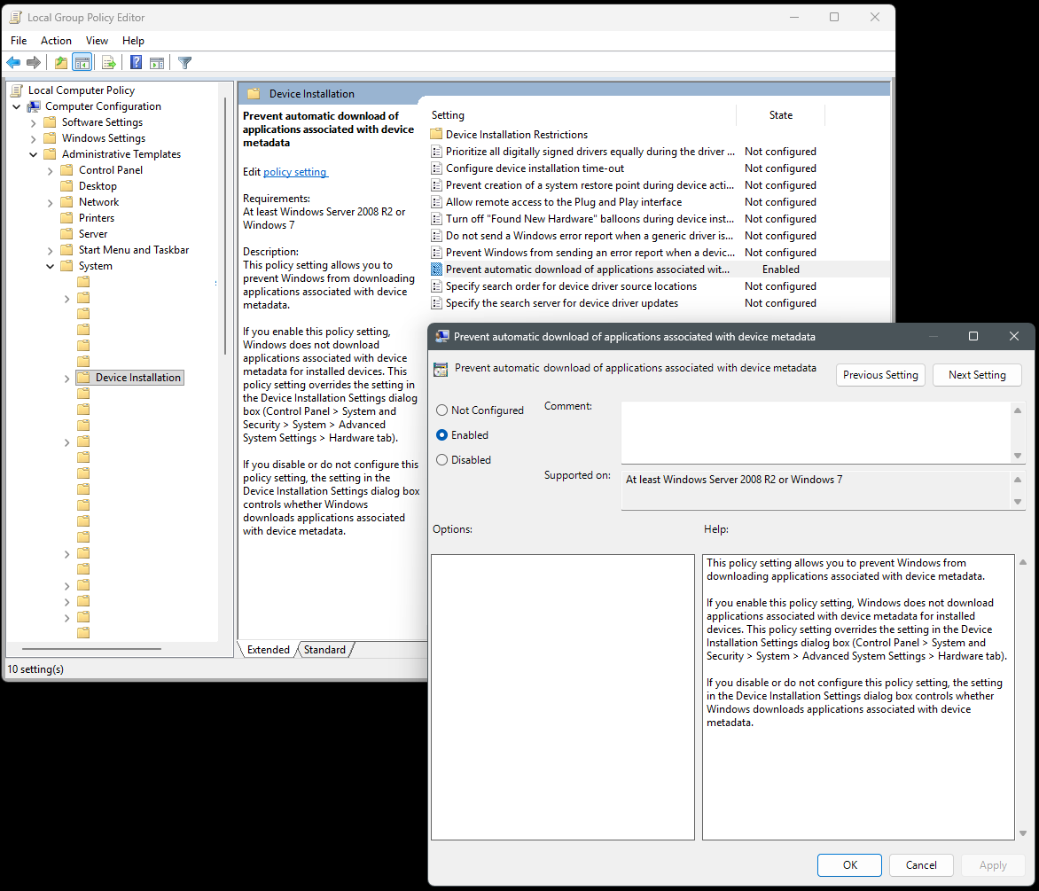Toggle the Show/Hide Action Pane icon
Image resolution: width=1039 pixels, height=891 pixels.
(157, 63)
